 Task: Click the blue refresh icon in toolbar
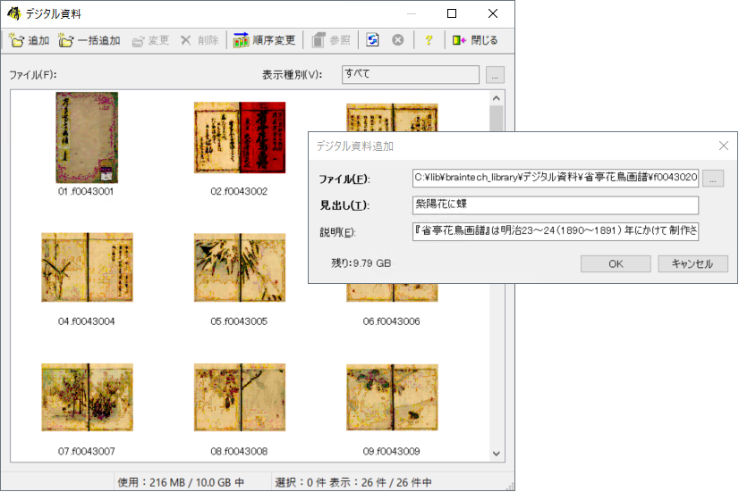click(x=372, y=40)
